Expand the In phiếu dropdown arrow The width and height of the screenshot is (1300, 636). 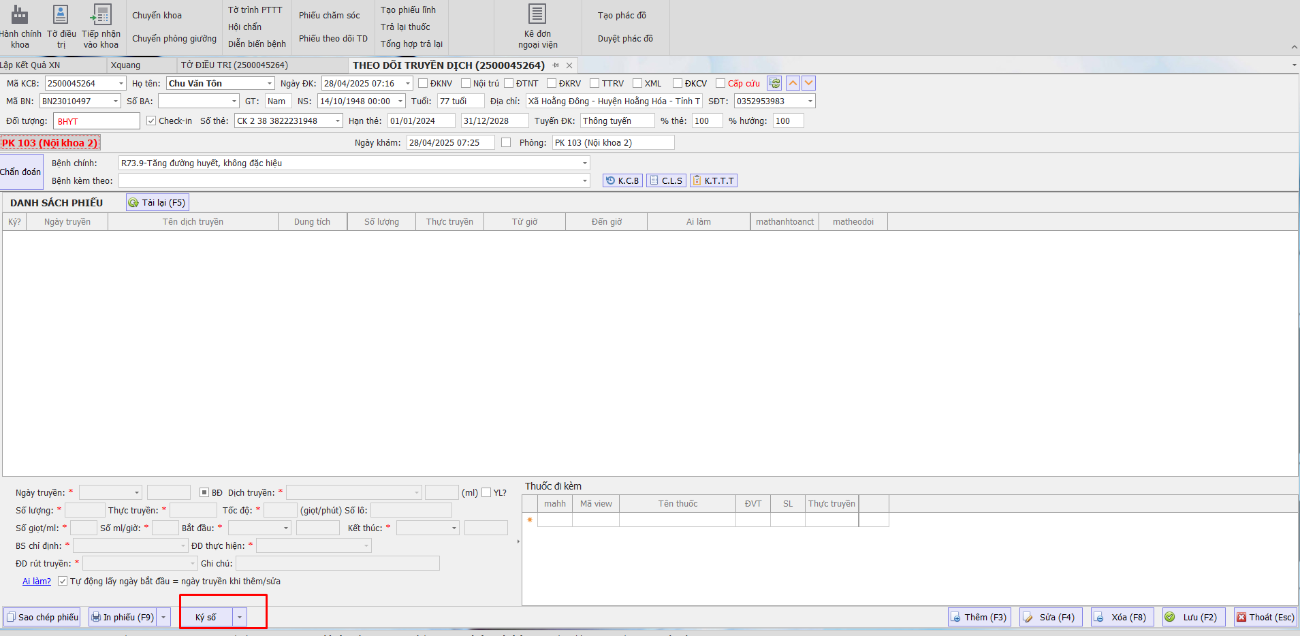[163, 618]
